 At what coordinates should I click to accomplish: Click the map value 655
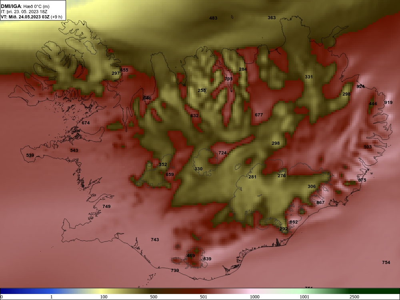(124, 70)
